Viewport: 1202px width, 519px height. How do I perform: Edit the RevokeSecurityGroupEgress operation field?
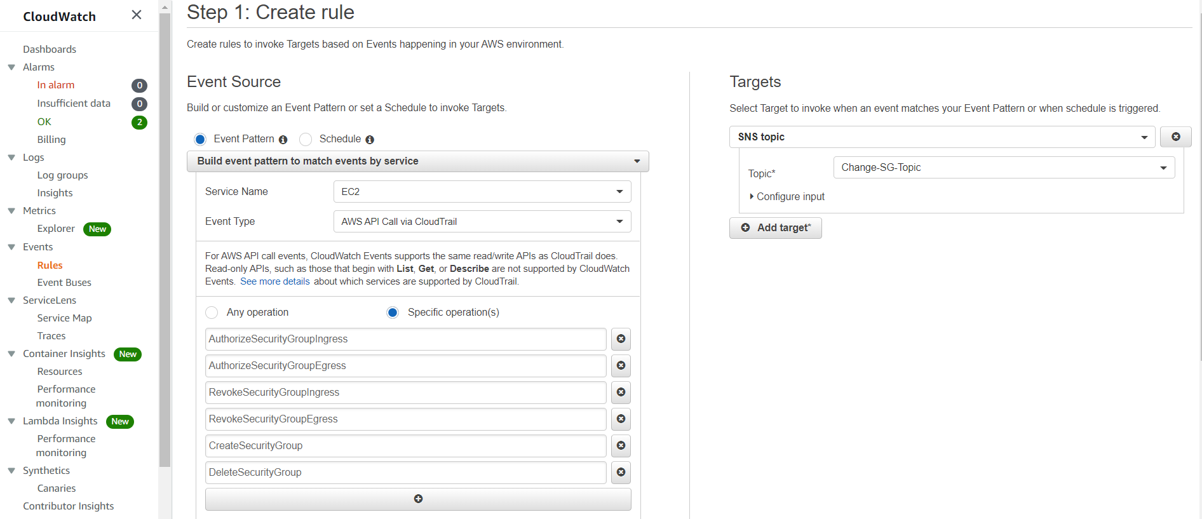coord(406,419)
